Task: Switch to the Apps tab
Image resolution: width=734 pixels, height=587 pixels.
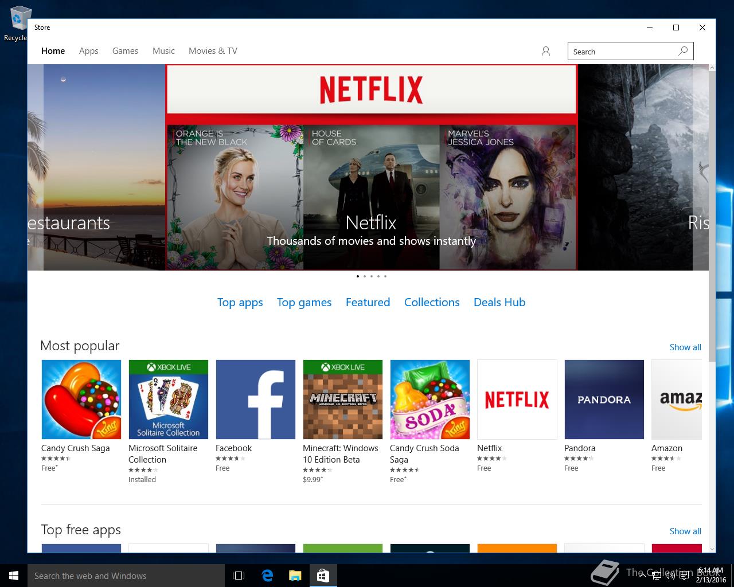Action: (x=89, y=51)
